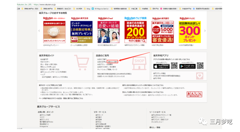Open the 楽天アフィリエイト link
This screenshot has height=132, width=240.
pos(158,117)
